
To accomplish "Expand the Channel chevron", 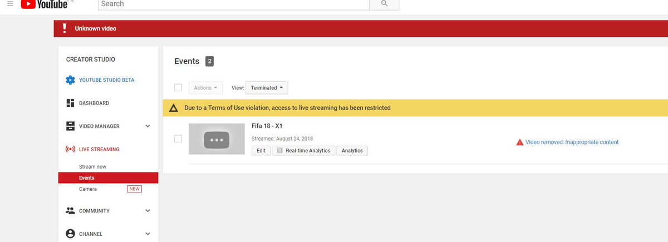I will [148, 234].
